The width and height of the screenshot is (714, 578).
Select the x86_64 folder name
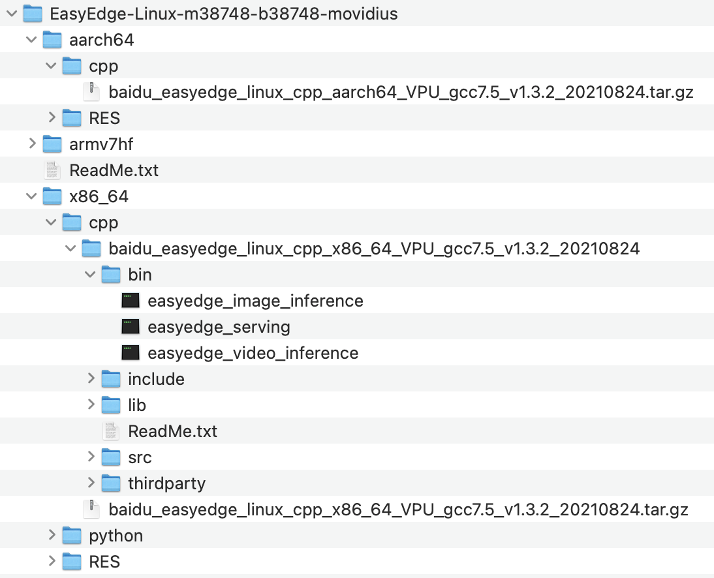(x=99, y=196)
